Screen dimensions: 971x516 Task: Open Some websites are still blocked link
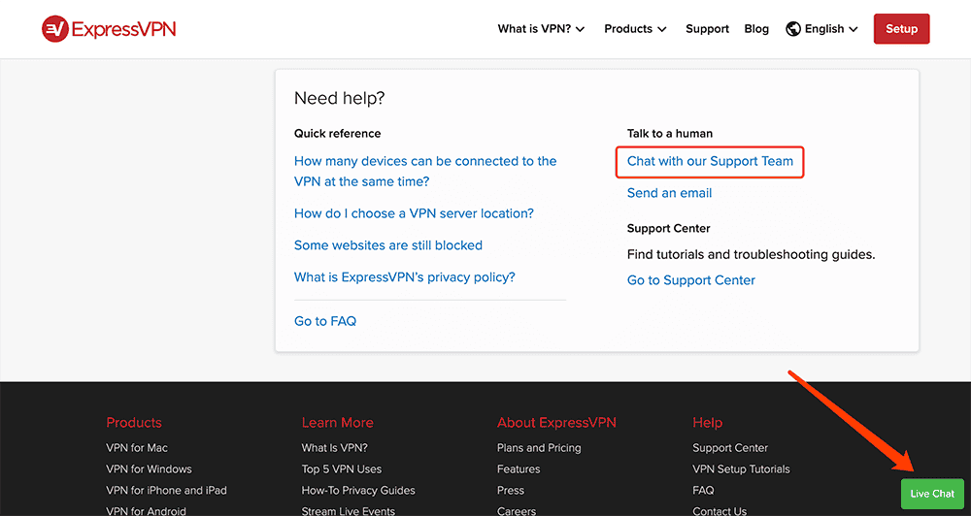point(388,245)
